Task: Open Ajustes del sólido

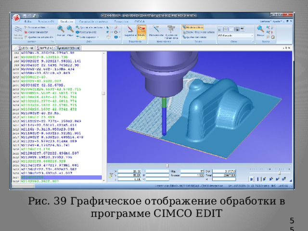Action: (194, 37)
